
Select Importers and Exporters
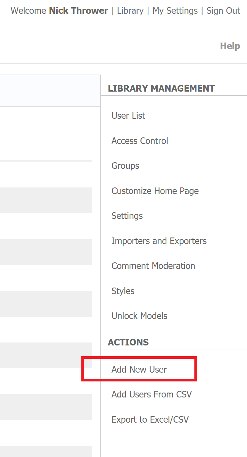point(159,241)
